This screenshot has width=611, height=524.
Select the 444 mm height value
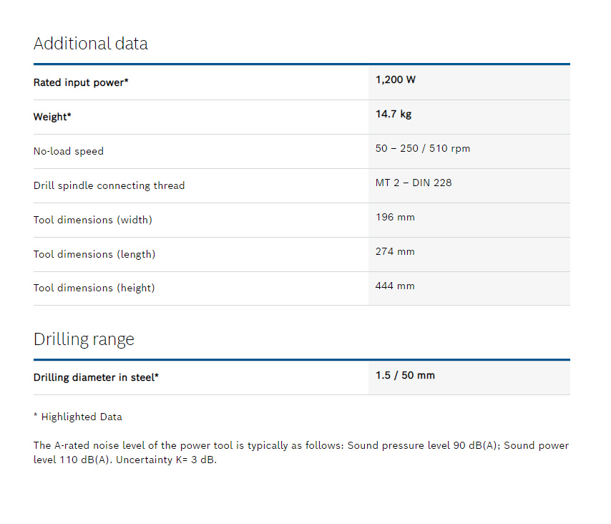tap(394, 286)
